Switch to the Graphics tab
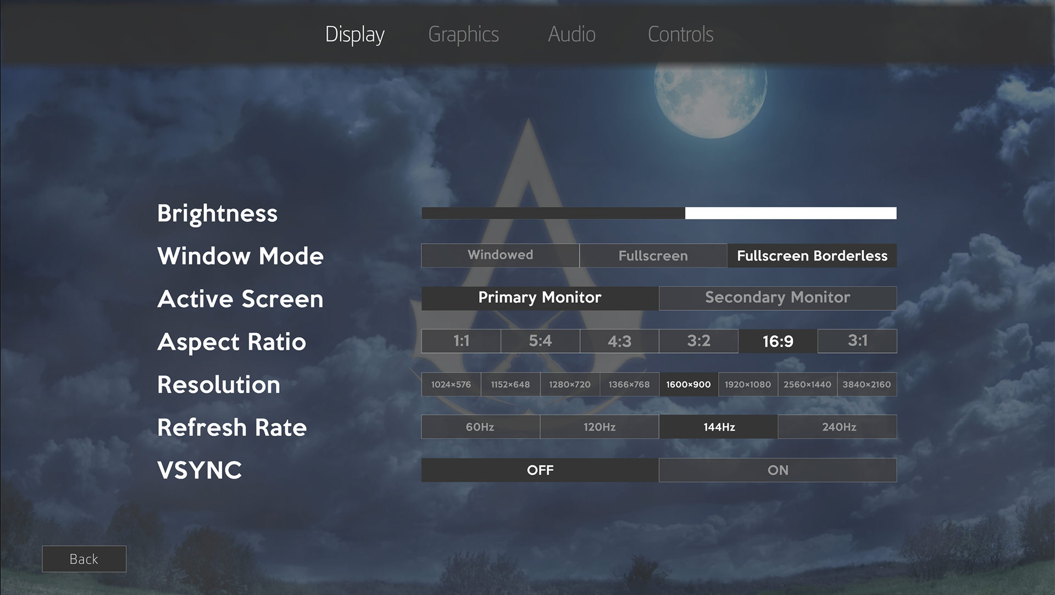The width and height of the screenshot is (1055, 595). (x=463, y=35)
